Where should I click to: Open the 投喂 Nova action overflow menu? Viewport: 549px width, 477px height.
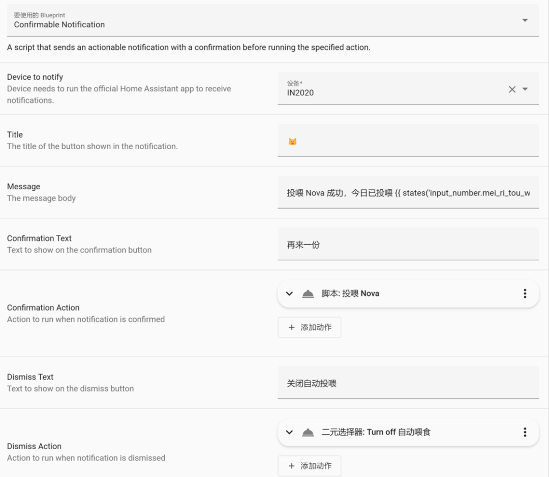(525, 293)
